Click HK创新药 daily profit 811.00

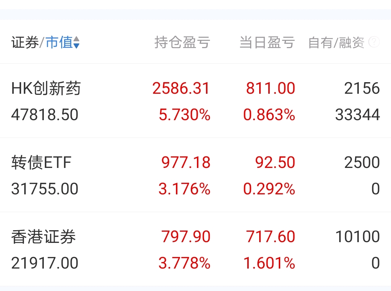[x=270, y=88]
